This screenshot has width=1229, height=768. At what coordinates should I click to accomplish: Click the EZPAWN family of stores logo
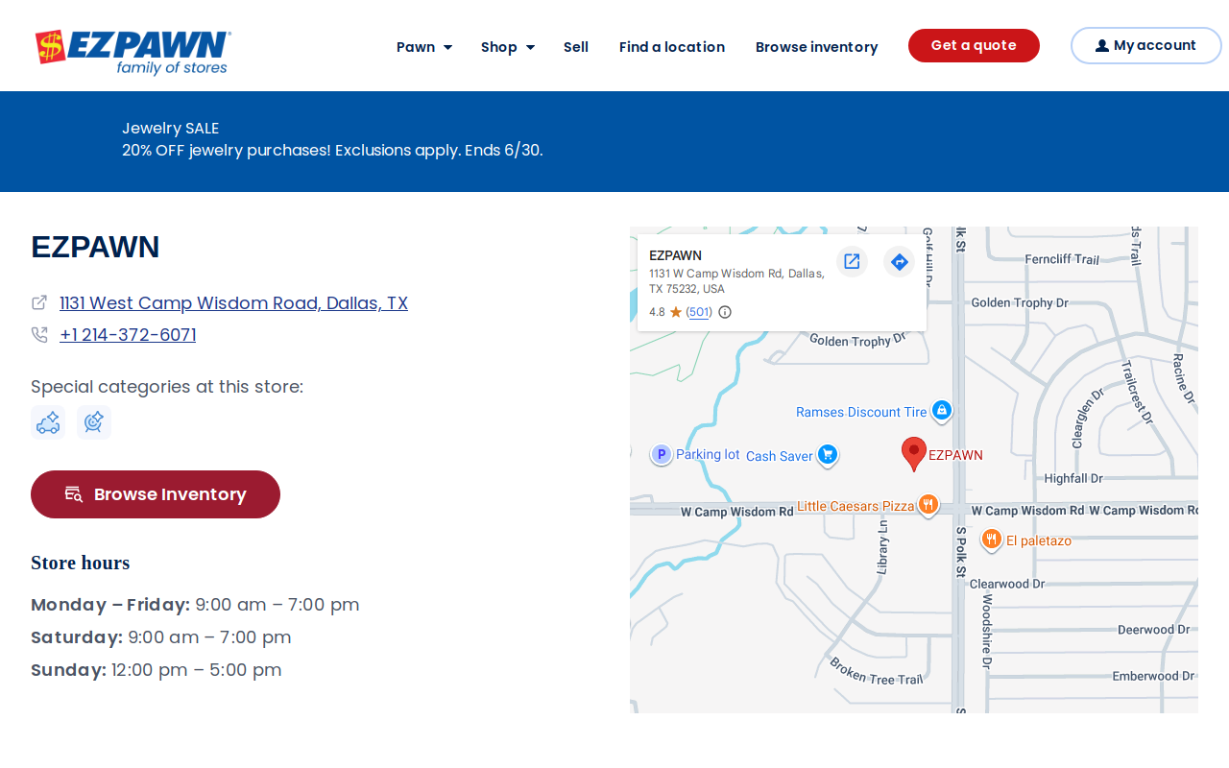(x=133, y=52)
